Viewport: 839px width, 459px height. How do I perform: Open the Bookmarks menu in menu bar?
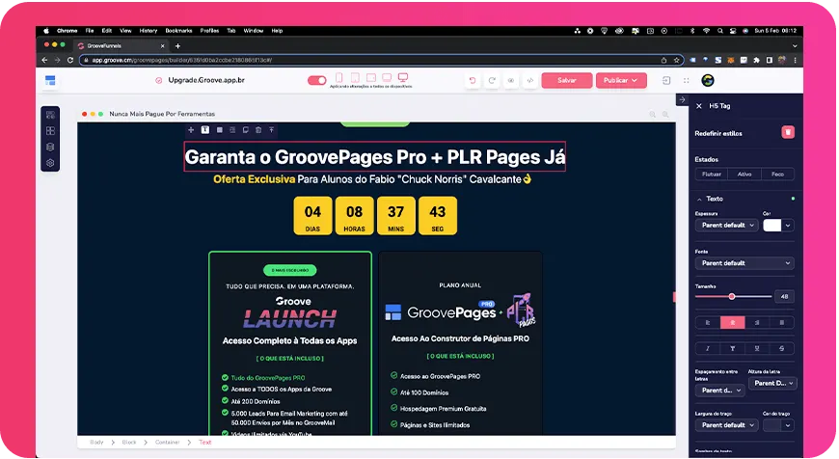(x=178, y=31)
